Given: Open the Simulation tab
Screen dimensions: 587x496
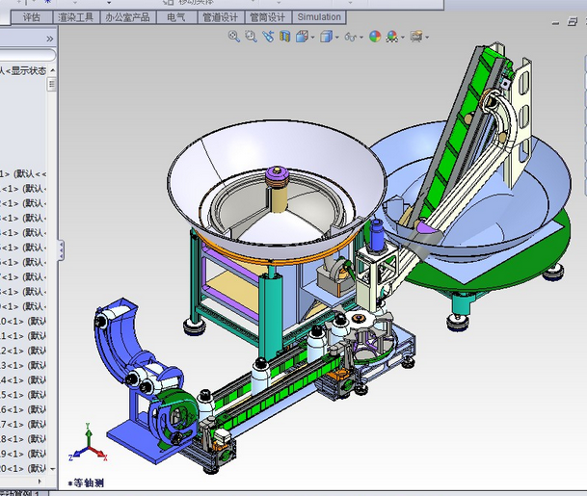Looking at the screenshot, I should [319, 17].
